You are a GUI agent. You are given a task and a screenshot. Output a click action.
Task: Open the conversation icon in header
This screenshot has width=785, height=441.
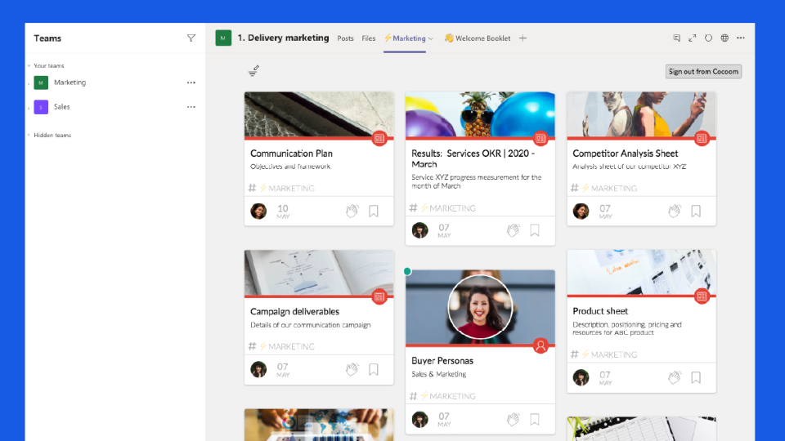(x=676, y=38)
